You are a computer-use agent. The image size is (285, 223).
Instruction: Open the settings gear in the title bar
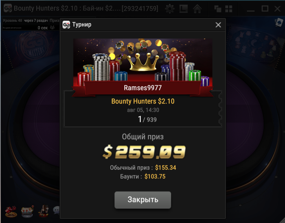coord(170,9)
